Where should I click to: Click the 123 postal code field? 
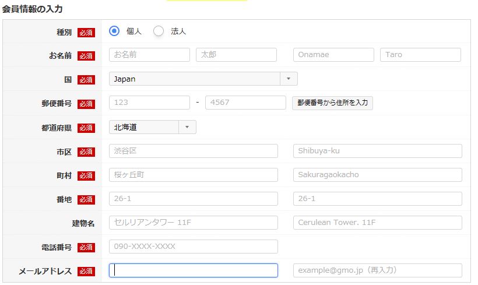pos(149,103)
